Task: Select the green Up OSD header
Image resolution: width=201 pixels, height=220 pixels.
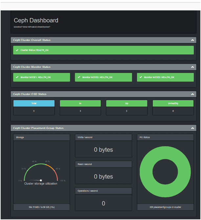Action: pos(126,103)
